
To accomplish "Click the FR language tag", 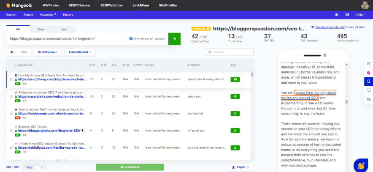I will [24, 101].
